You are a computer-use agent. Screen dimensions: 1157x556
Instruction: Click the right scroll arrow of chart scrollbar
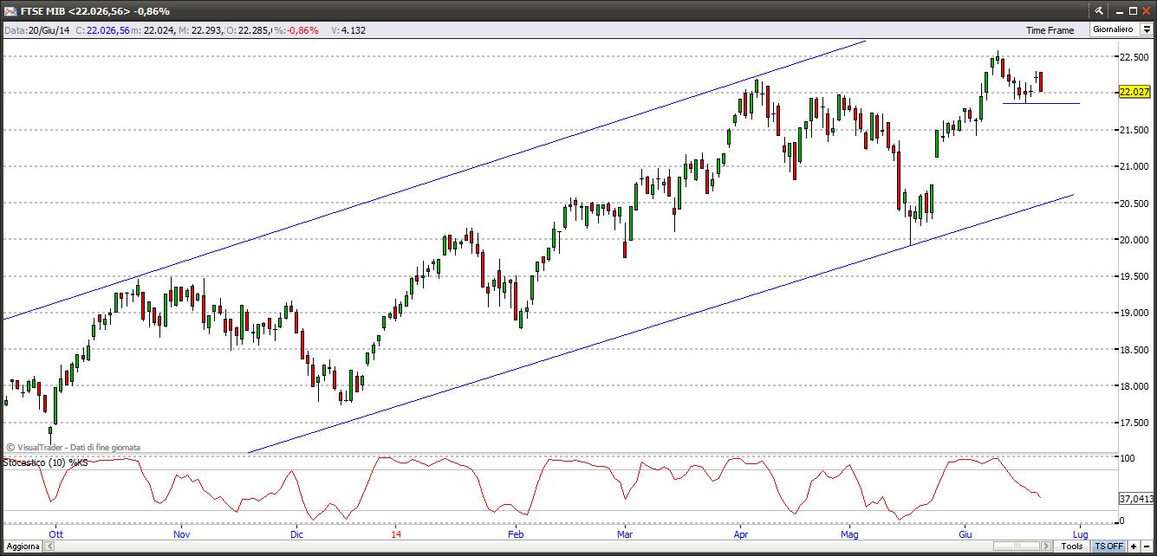[x=1048, y=546]
